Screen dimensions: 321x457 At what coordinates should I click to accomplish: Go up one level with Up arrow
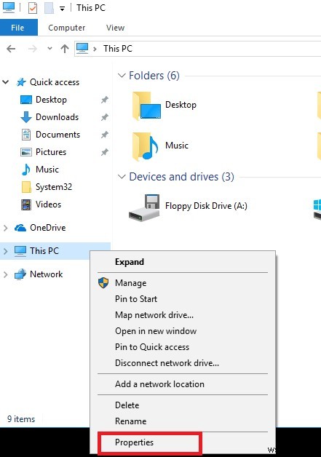pos(65,49)
